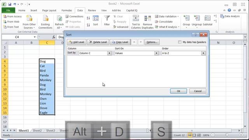The image size is (249, 140).
Task: Enable My data has headers checkbox
Action: coord(180,42)
